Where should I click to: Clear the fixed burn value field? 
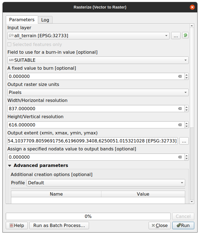coord(180,76)
